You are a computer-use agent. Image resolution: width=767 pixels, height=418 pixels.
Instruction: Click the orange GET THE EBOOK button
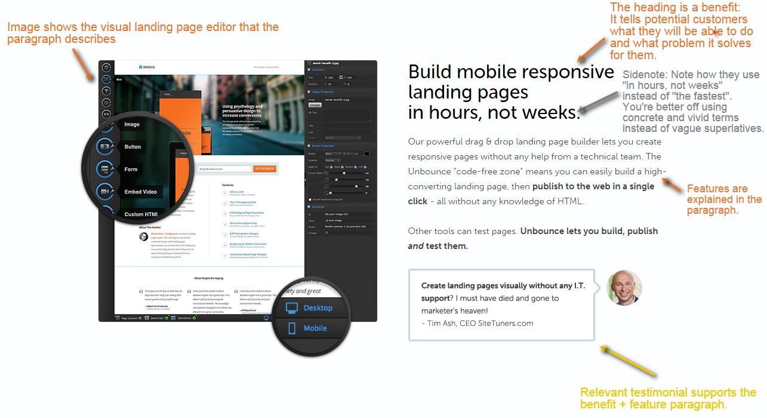point(264,169)
